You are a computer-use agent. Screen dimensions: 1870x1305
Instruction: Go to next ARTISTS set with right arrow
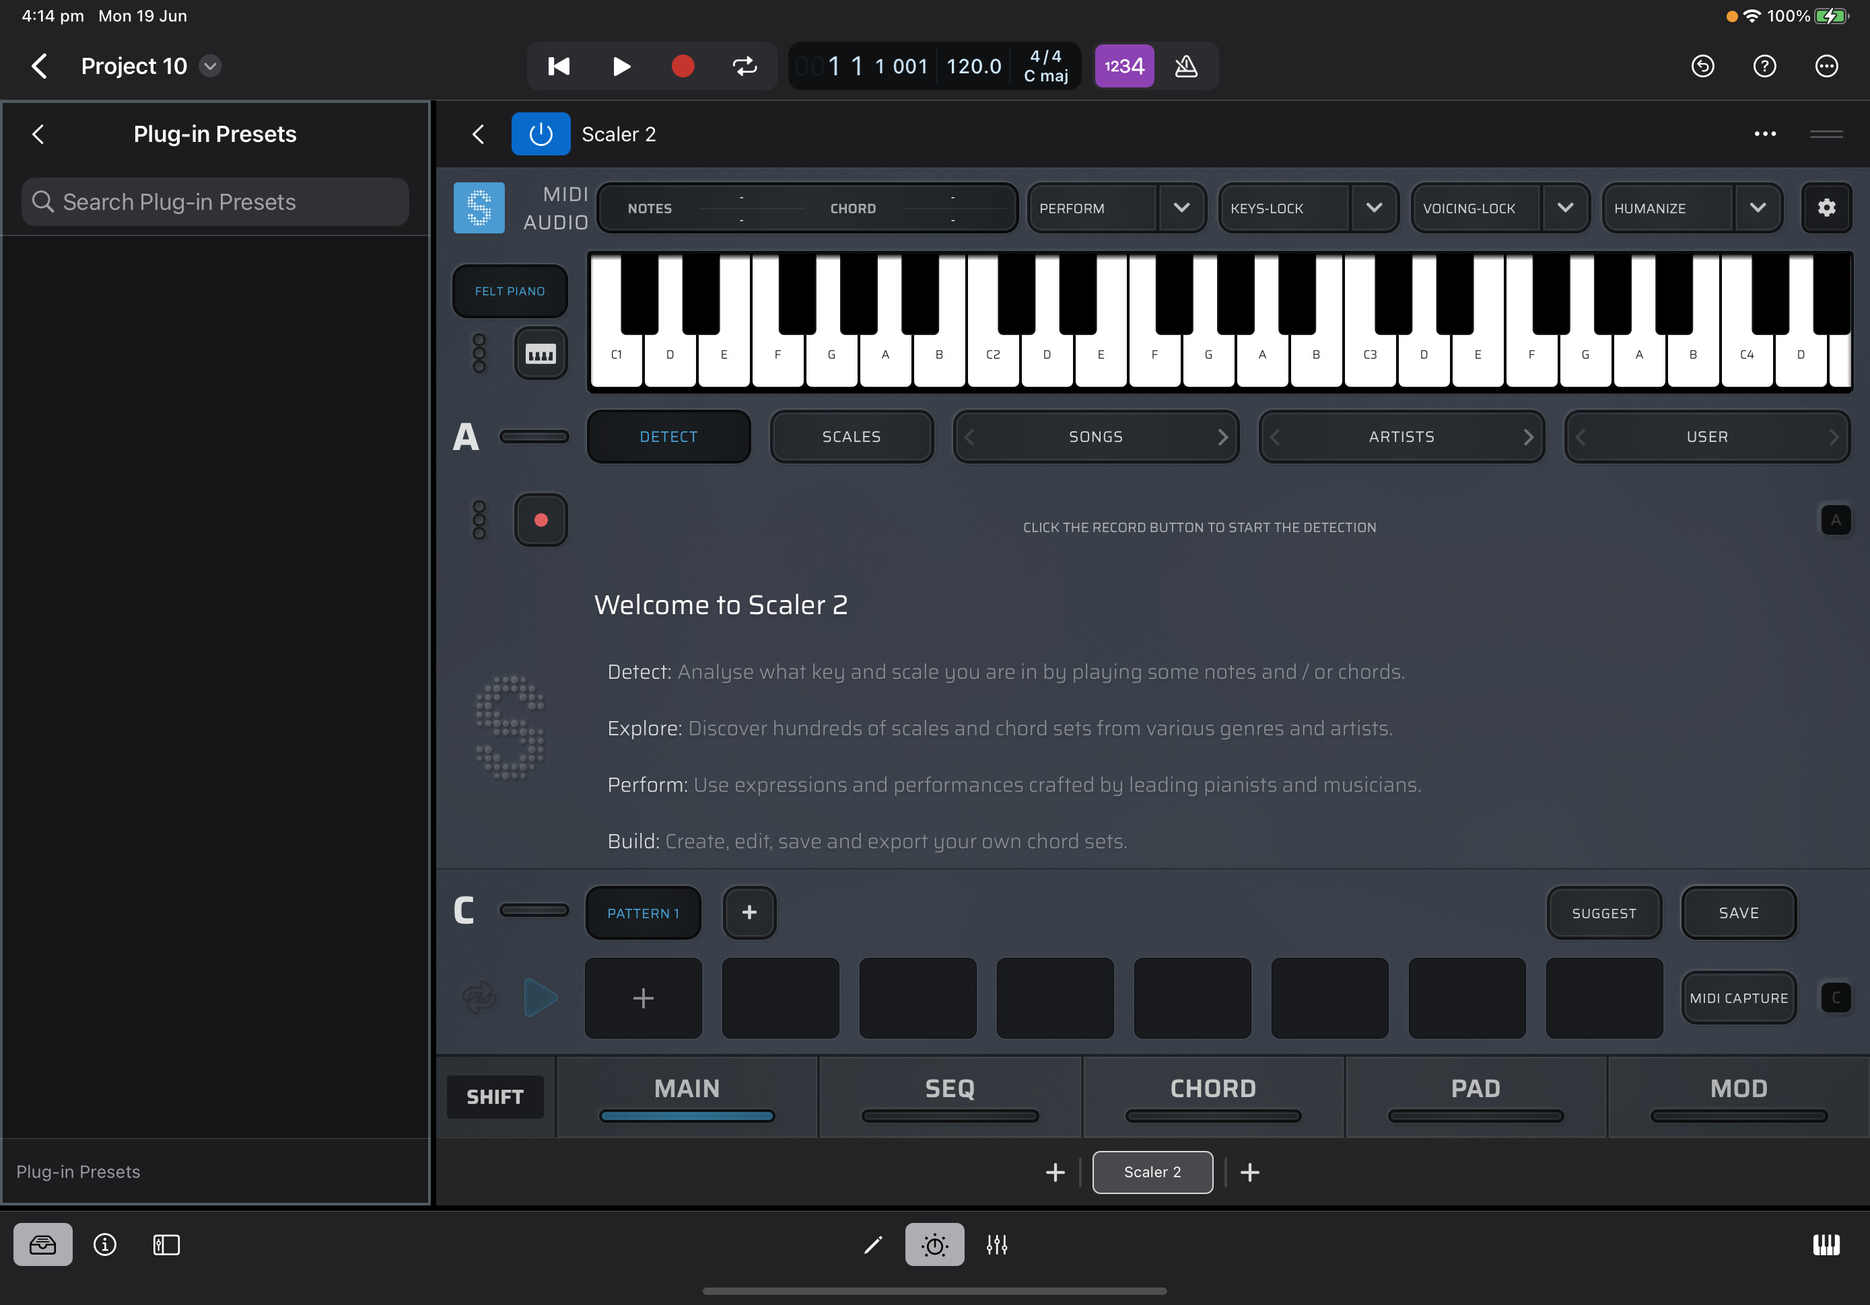[x=1528, y=437]
